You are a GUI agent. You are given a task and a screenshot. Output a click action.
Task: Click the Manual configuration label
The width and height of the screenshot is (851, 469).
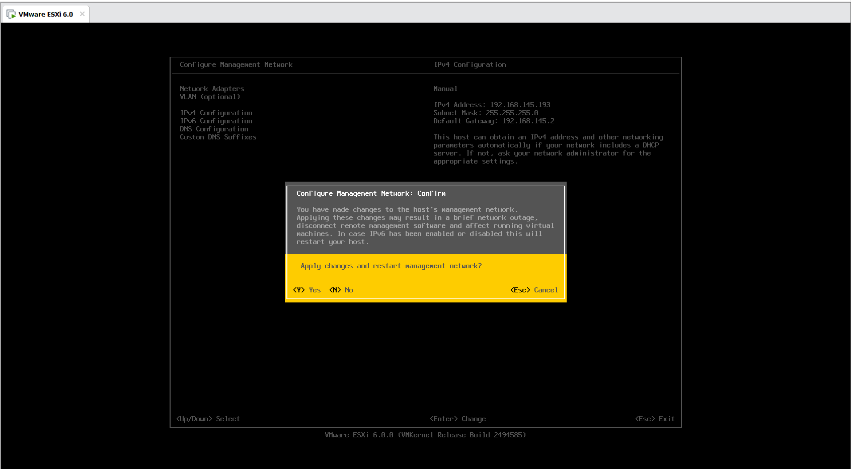445,89
